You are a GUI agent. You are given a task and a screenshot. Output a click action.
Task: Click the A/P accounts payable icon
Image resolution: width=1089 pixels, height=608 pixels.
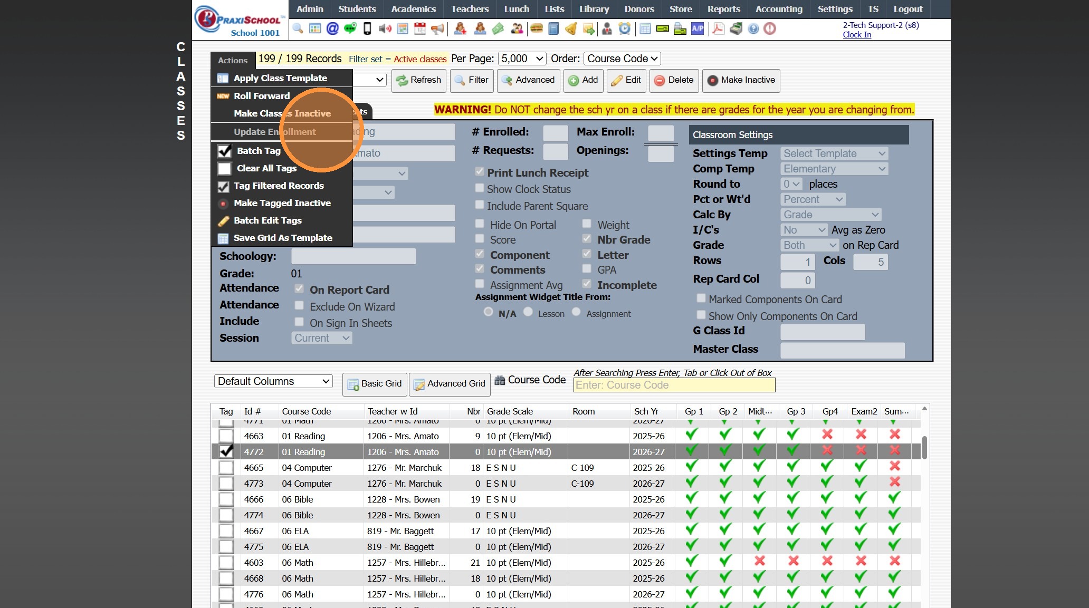pyautogui.click(x=698, y=28)
